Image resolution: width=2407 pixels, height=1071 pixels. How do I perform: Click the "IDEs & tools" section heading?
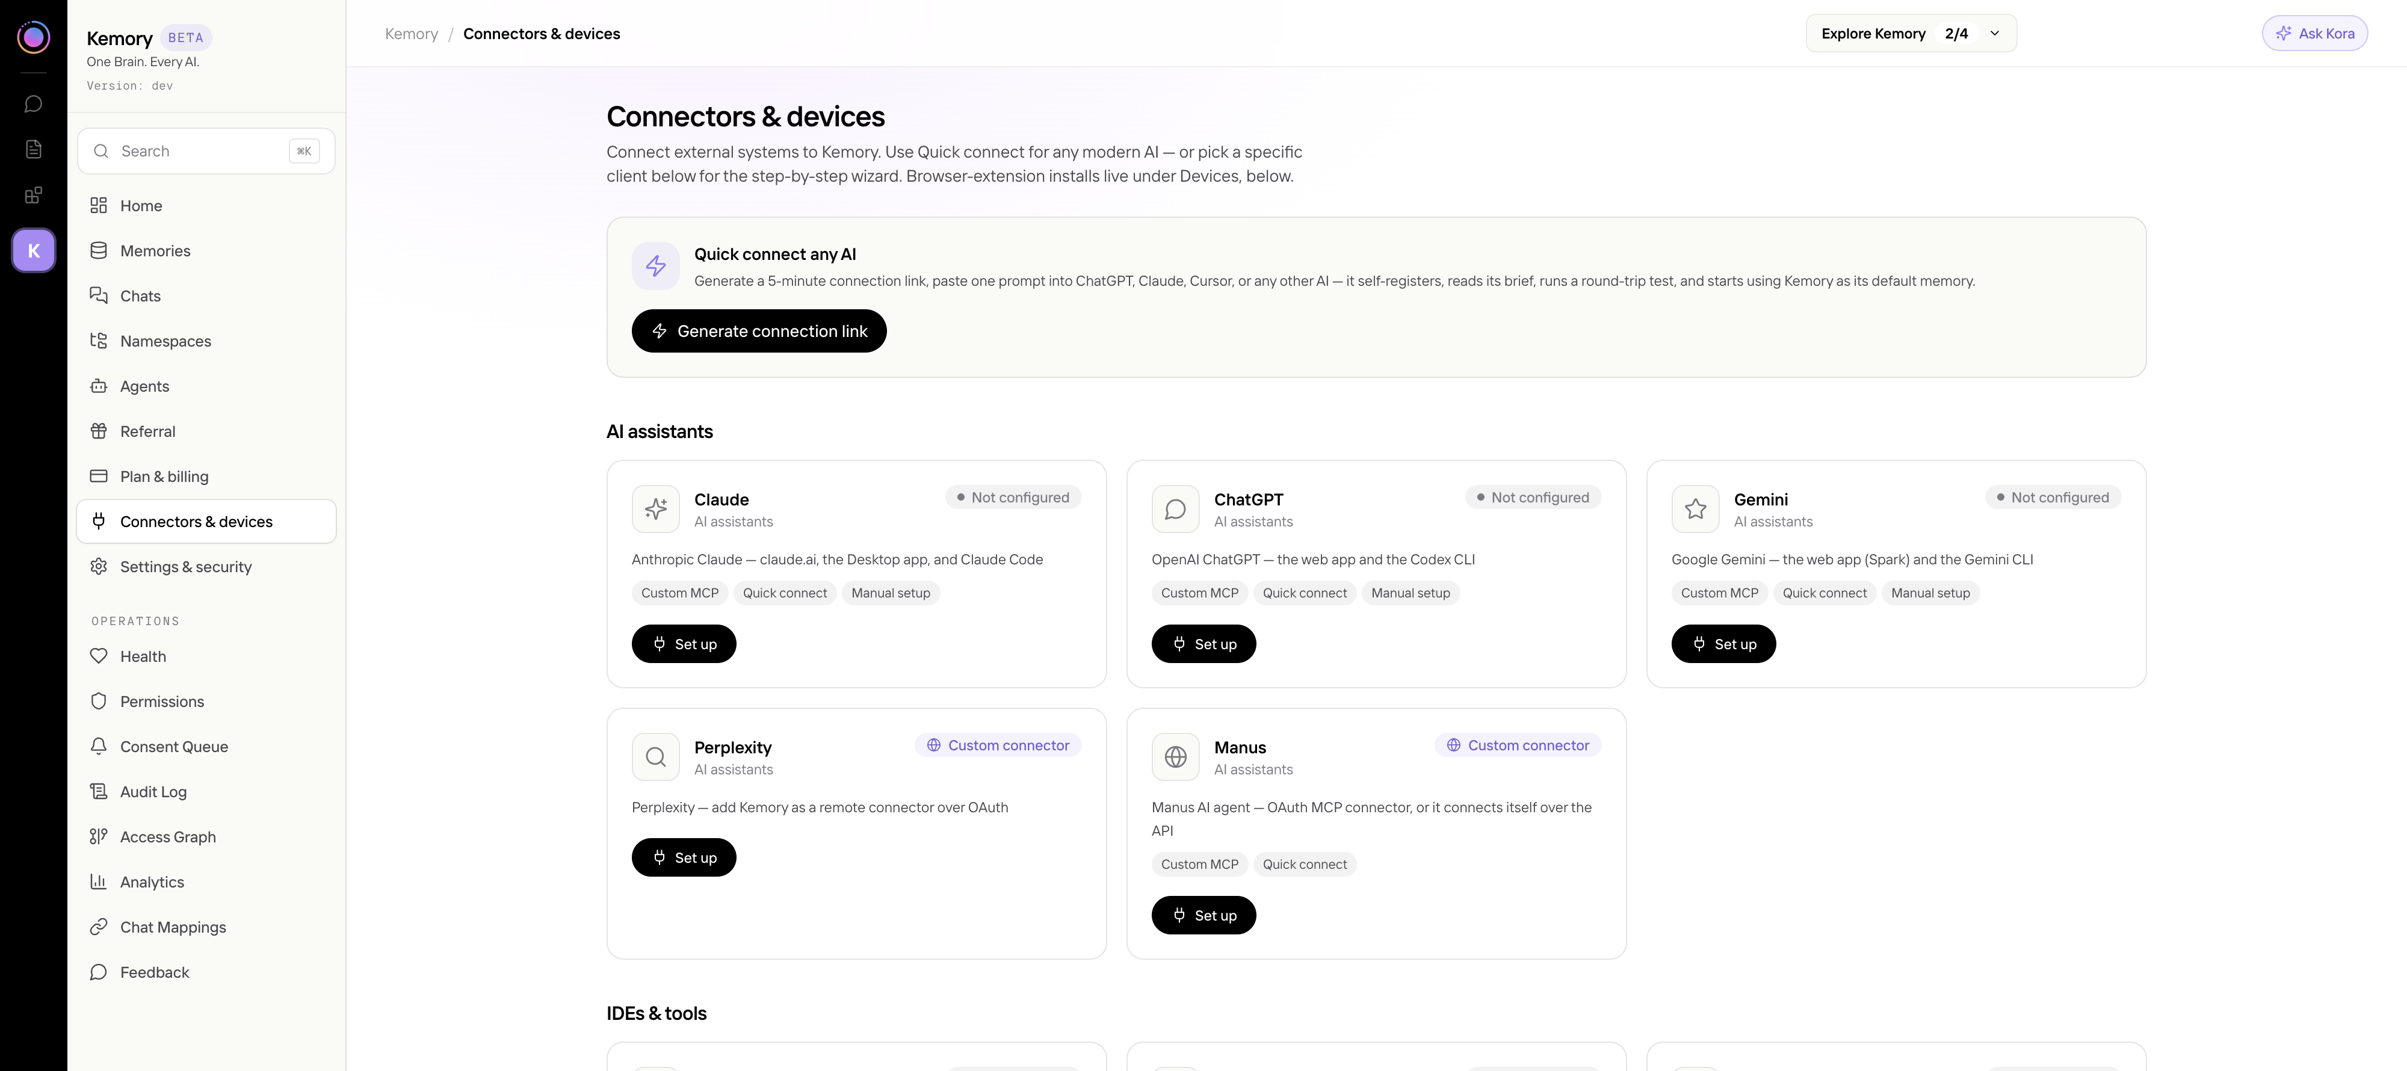(656, 1013)
